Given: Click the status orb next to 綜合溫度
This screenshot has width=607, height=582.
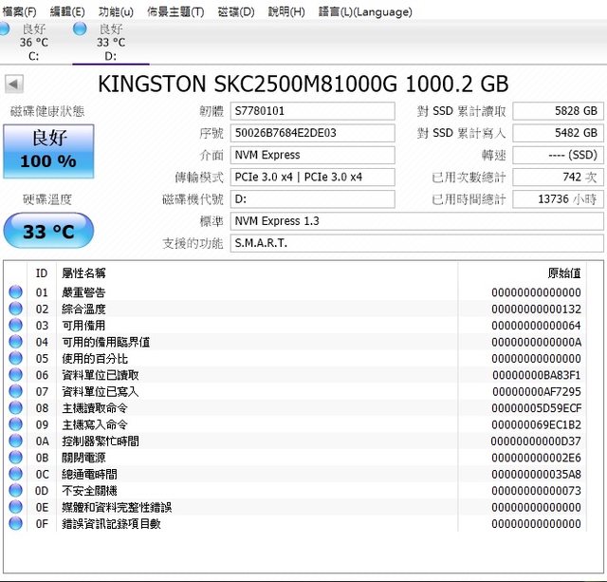Looking at the screenshot, I should click(x=15, y=309).
